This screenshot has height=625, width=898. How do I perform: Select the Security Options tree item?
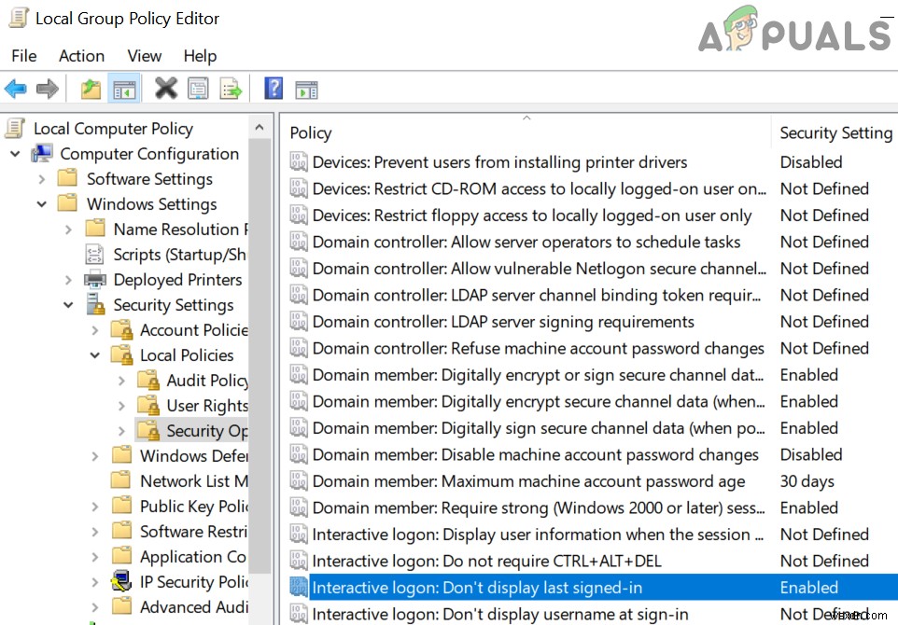tap(203, 430)
